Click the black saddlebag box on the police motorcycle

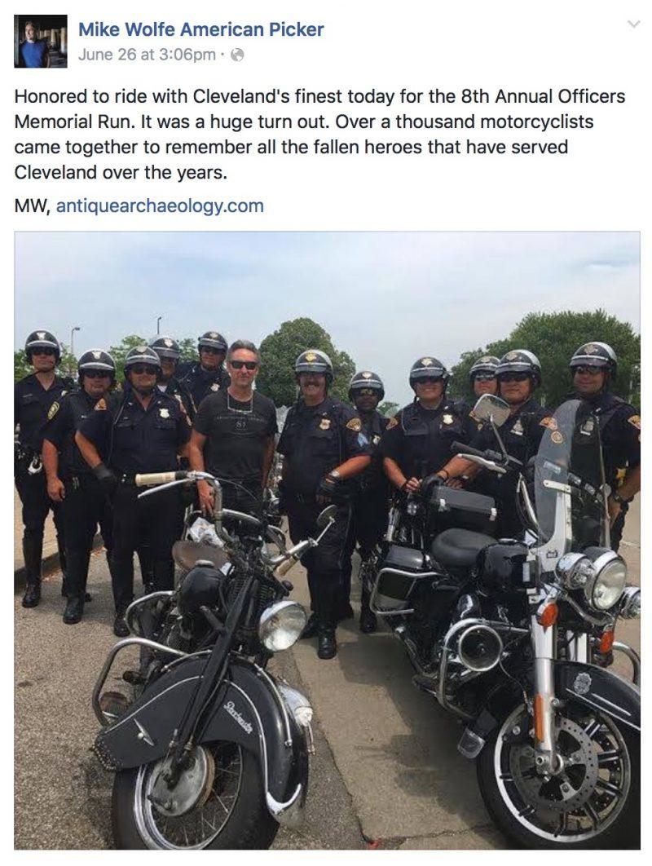tap(463, 502)
